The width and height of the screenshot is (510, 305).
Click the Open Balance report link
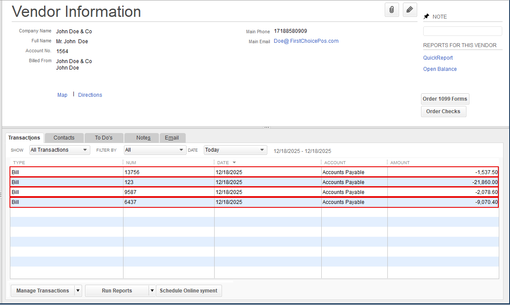coord(440,69)
